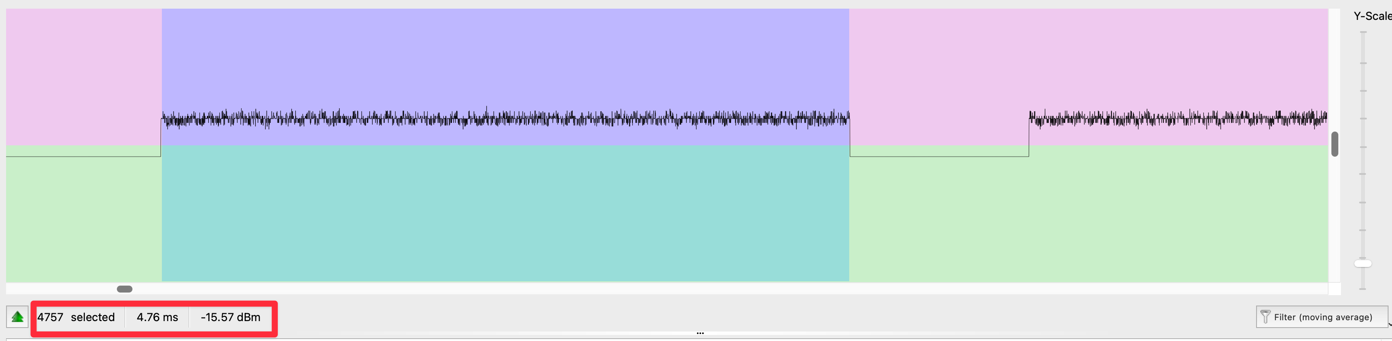Apply the Filter (moving average) button

point(1322,317)
